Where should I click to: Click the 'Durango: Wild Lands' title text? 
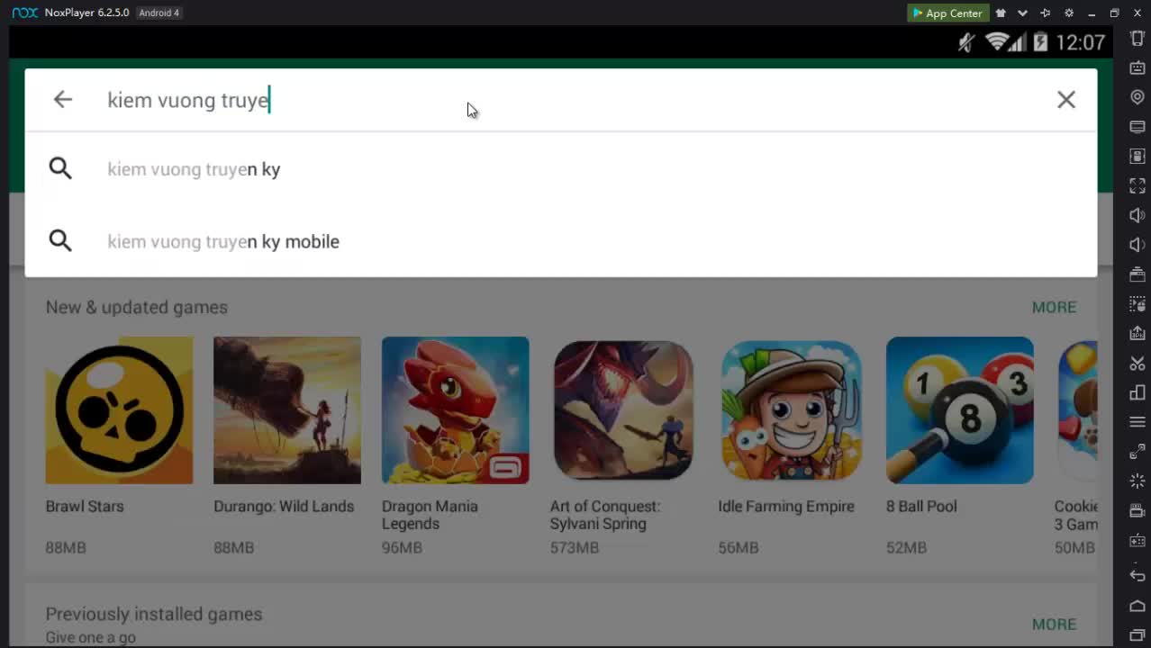(284, 507)
